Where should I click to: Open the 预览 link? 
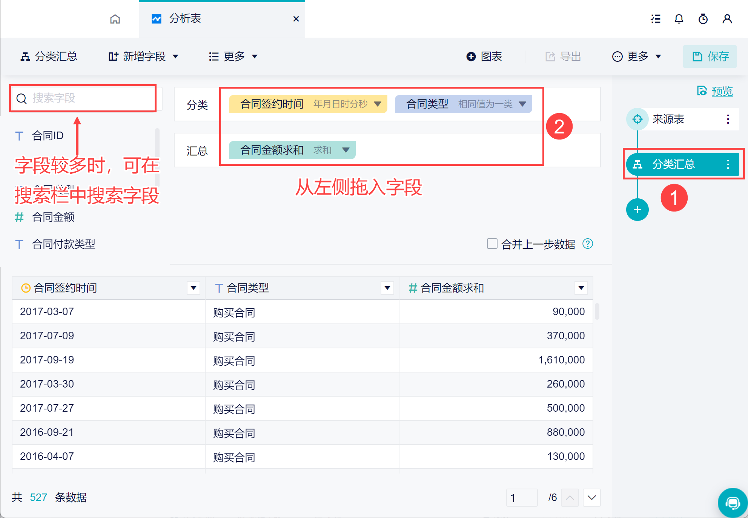click(722, 91)
